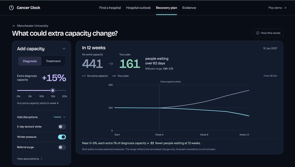Viewport: 295px width, 167px height.
Task: Click the +15% capacity value
Action: (54, 78)
